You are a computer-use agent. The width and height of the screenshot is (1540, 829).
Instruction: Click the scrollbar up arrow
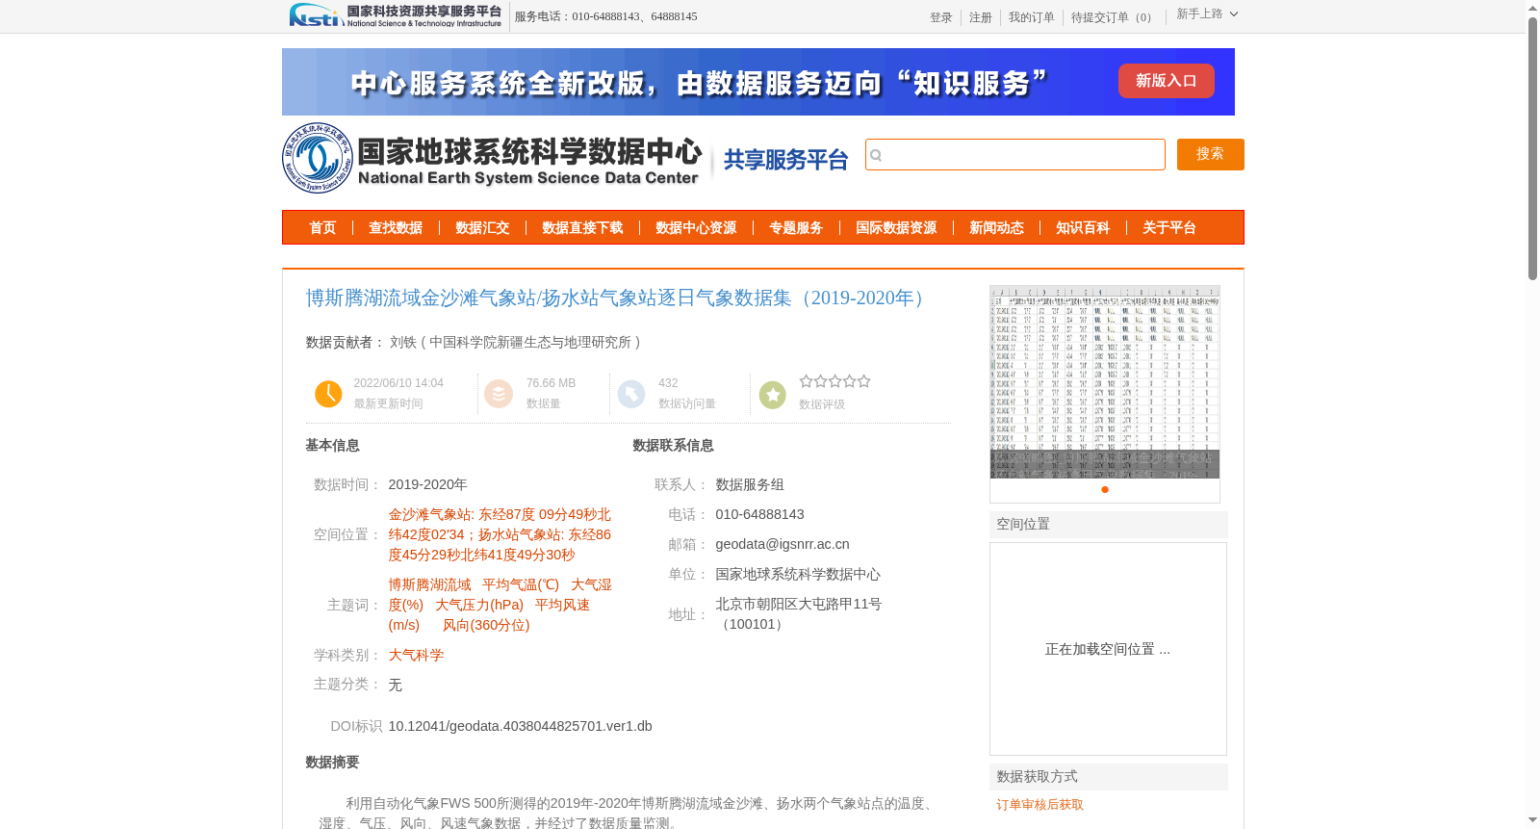point(1533,8)
